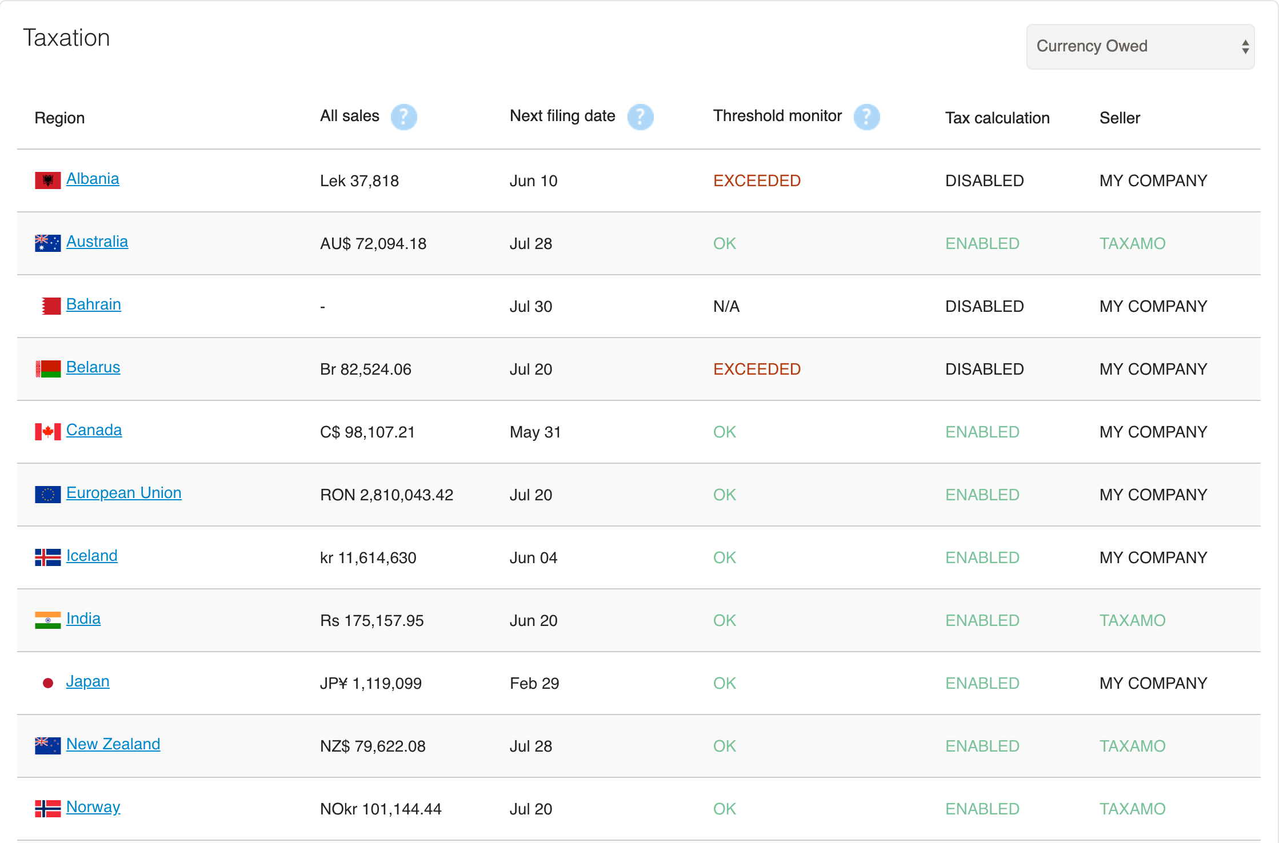Click the help icon beside Next filing date
This screenshot has height=843, width=1279.
[640, 117]
